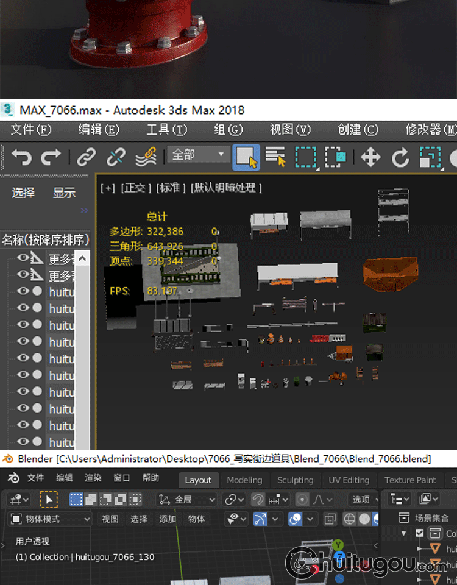Screen dimensions: 457x585
Task: Activate the Select and Link chain tool
Action: [87, 157]
